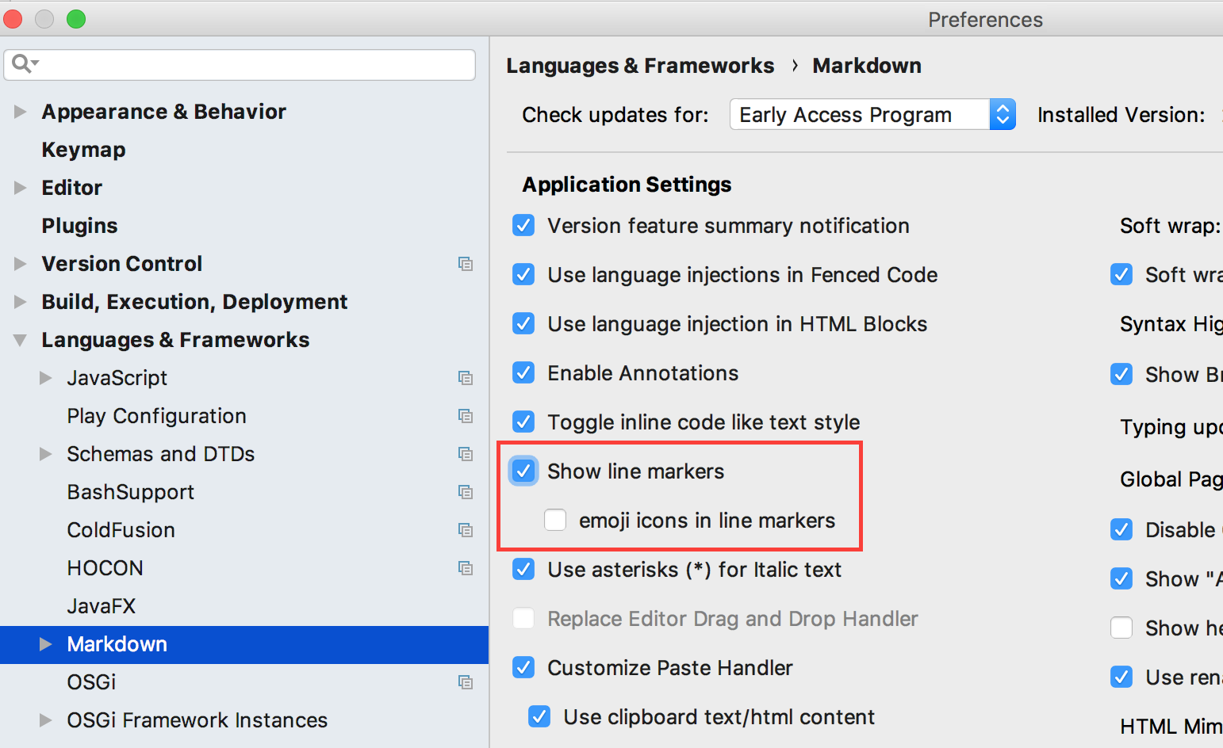Collapse the Languages & Frameworks section

point(20,340)
